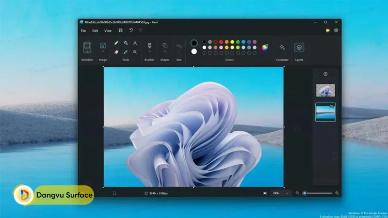Viewport: 388px width, 218px height.
Task: Zoom in with the plus magnifier
Action: tap(337, 193)
